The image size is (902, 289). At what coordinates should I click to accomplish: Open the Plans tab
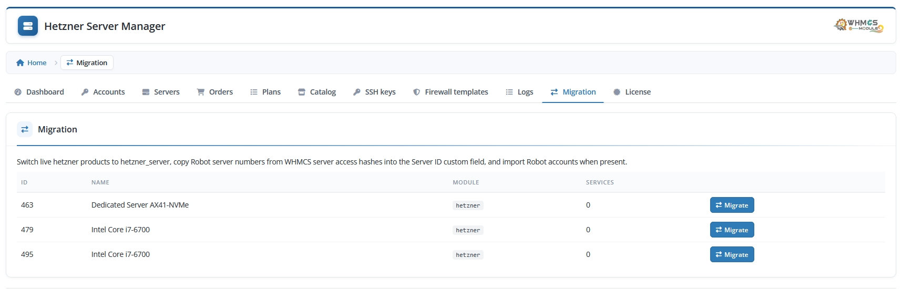click(x=265, y=92)
